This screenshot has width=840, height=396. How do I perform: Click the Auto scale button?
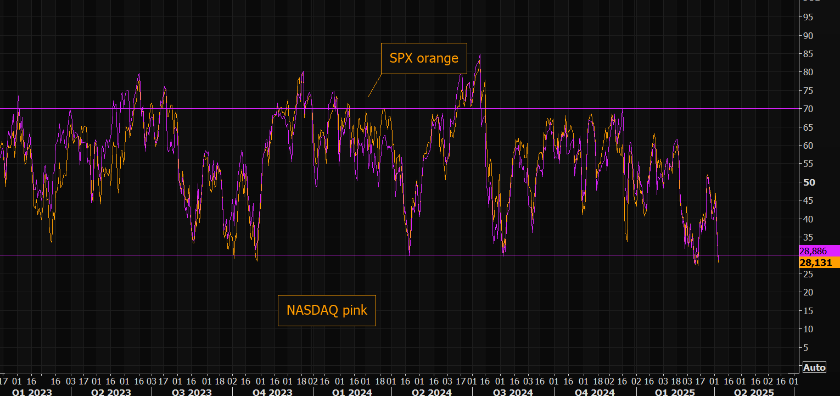coord(814,367)
